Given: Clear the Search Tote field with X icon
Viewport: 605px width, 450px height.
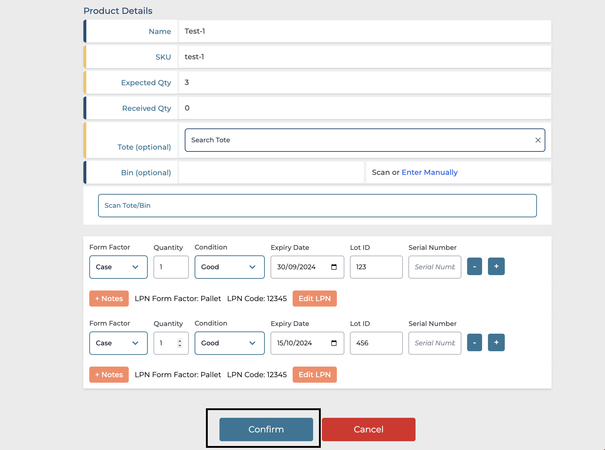Looking at the screenshot, I should click(538, 140).
